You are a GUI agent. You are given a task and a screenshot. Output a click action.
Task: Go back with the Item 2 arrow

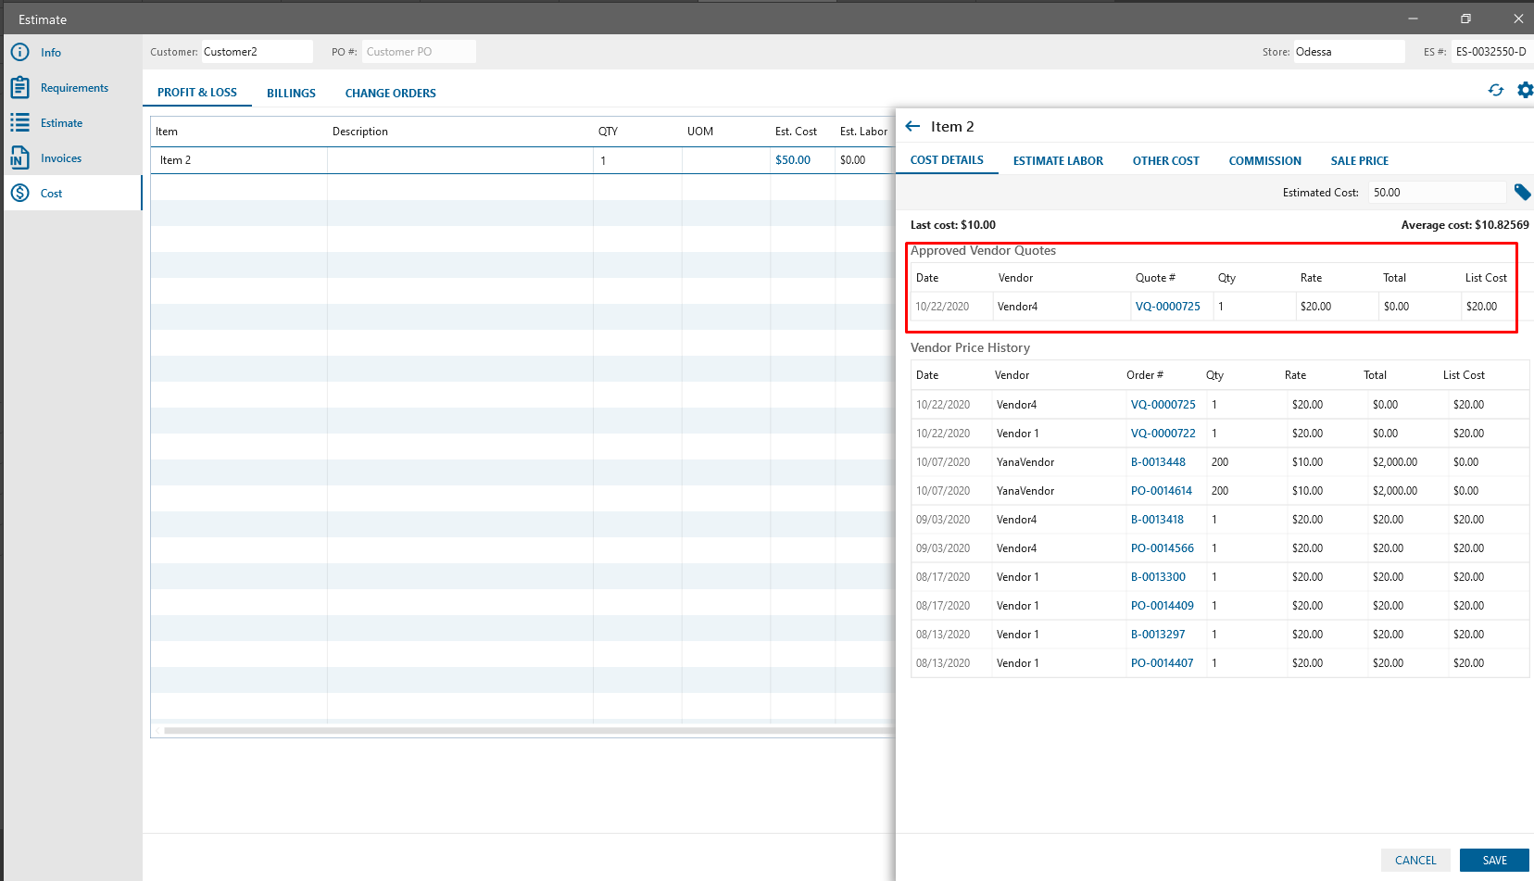(x=913, y=127)
